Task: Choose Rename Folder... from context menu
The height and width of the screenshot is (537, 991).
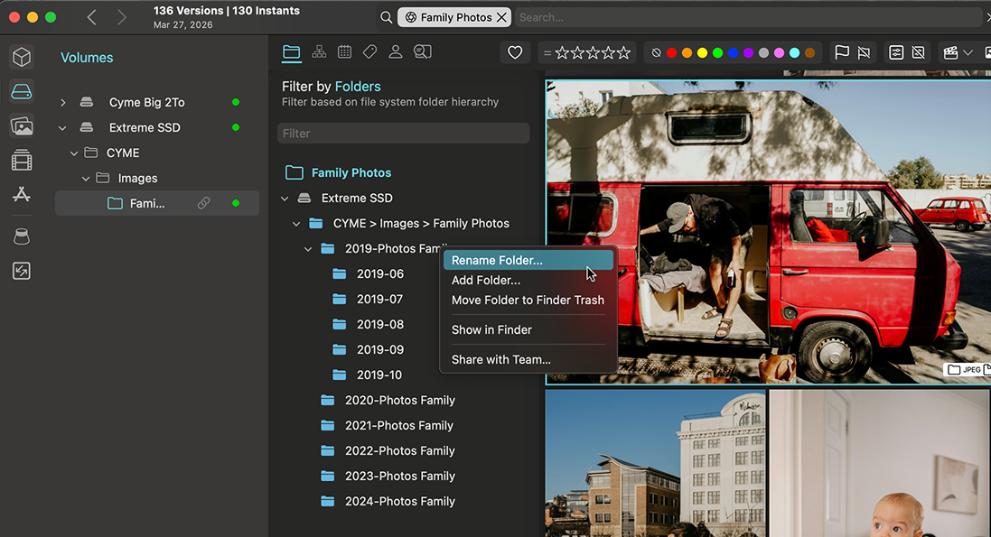Action: click(497, 260)
